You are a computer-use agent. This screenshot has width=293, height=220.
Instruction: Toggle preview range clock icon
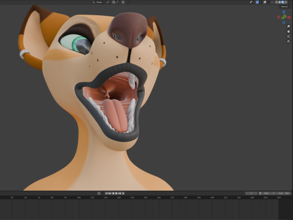[x=260, y=193]
